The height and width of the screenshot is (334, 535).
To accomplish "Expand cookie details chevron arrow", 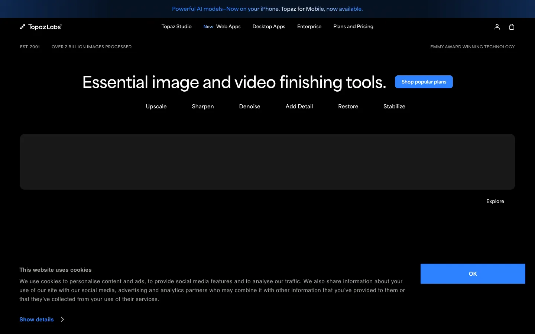I will click(62, 320).
